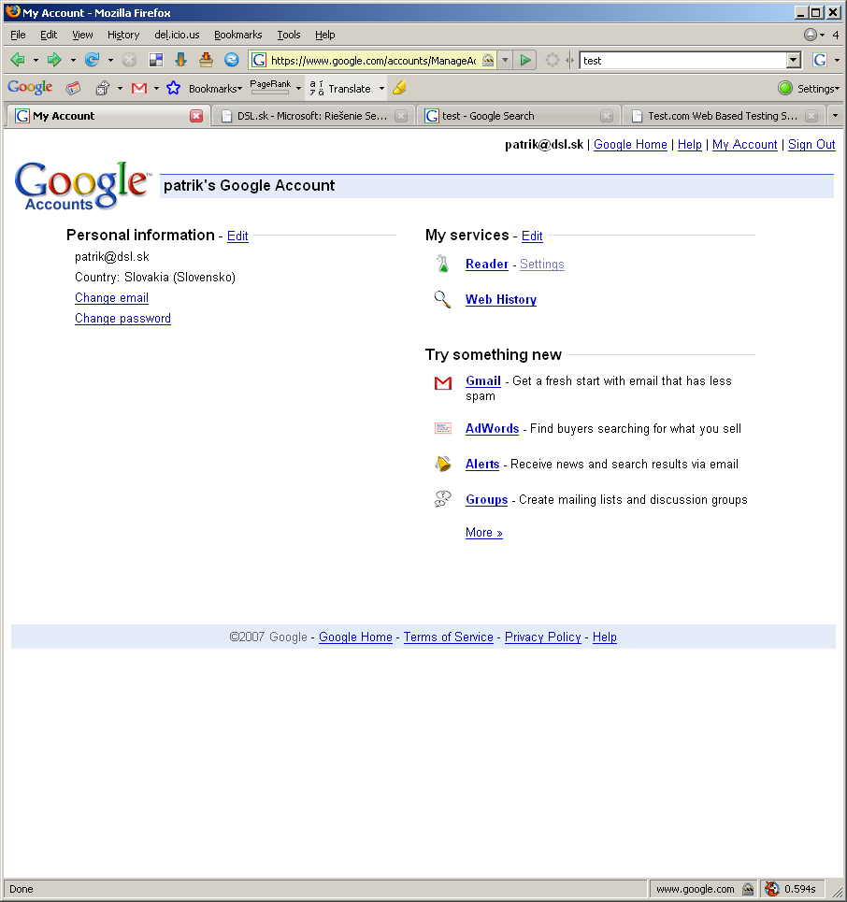Click the green Back arrow button
Image resolution: width=847 pixels, height=902 pixels.
tap(18, 59)
